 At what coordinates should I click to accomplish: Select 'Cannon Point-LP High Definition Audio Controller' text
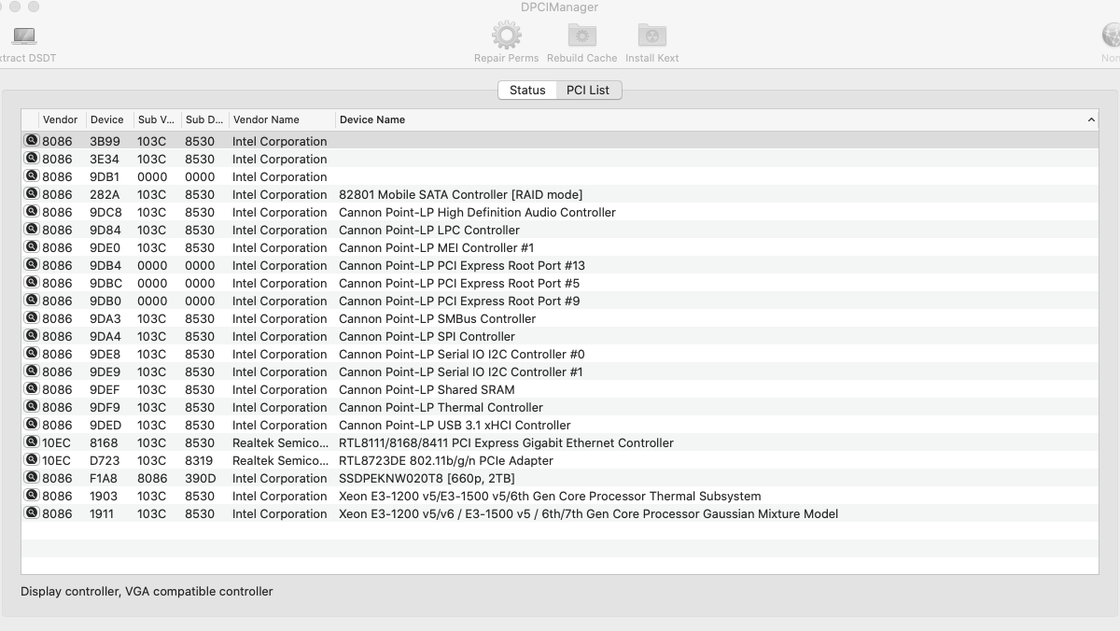click(477, 212)
